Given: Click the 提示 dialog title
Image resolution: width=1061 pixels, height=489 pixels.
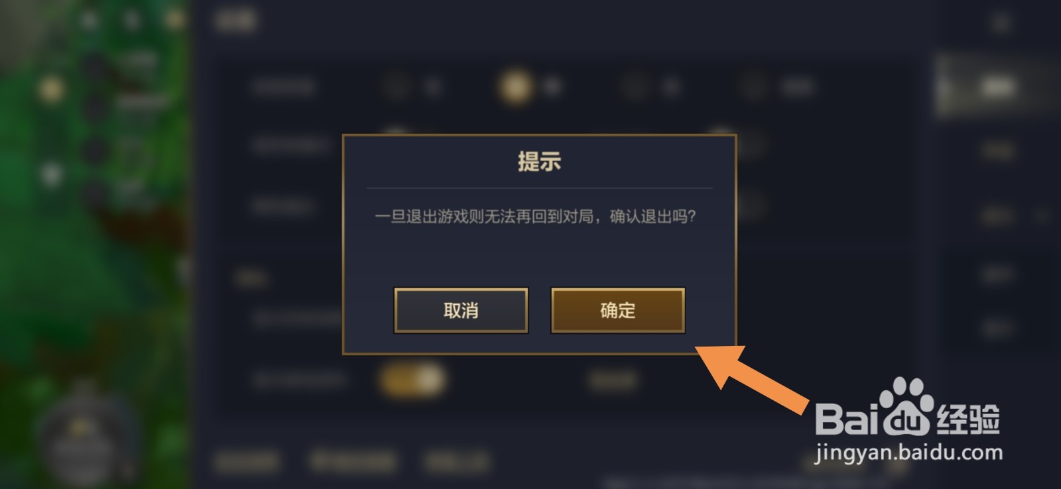Looking at the screenshot, I should (x=539, y=161).
